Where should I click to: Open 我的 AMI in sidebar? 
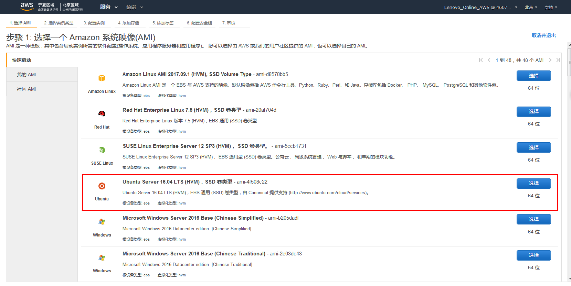(x=42, y=75)
